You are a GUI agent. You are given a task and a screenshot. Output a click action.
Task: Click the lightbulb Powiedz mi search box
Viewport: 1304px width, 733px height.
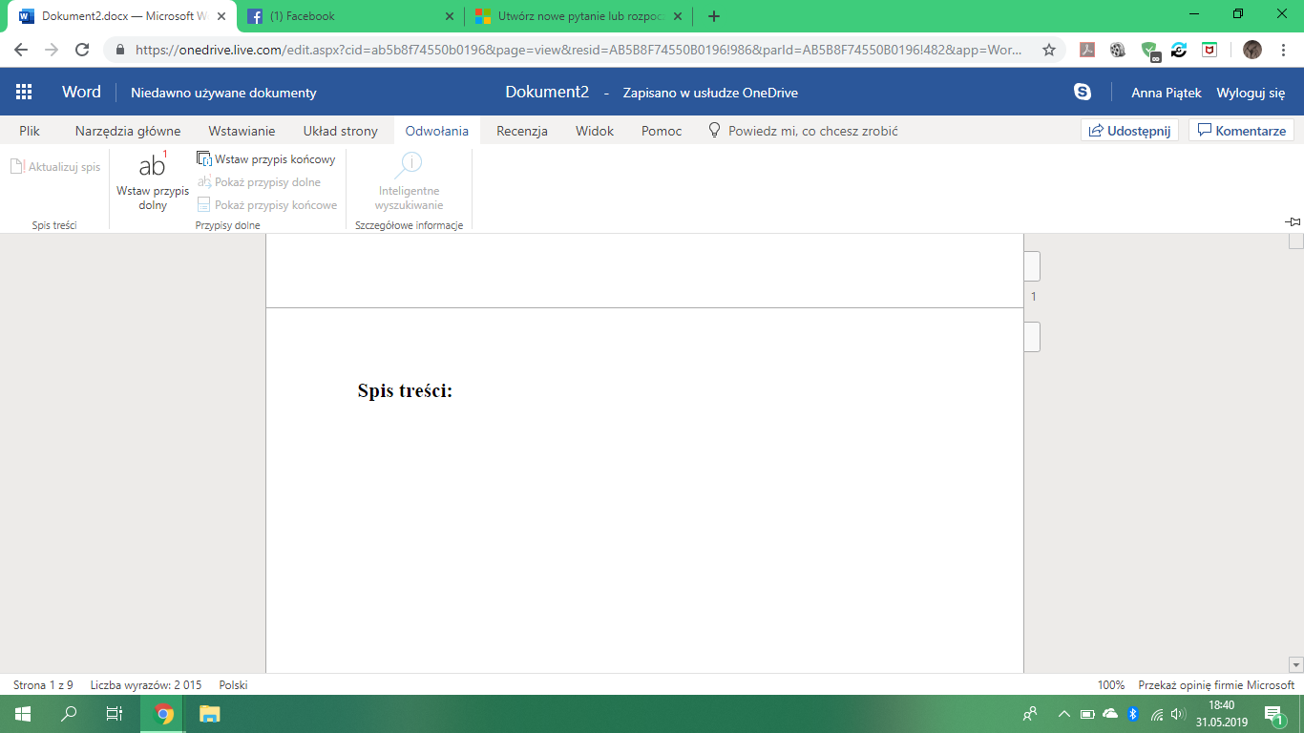click(x=803, y=131)
